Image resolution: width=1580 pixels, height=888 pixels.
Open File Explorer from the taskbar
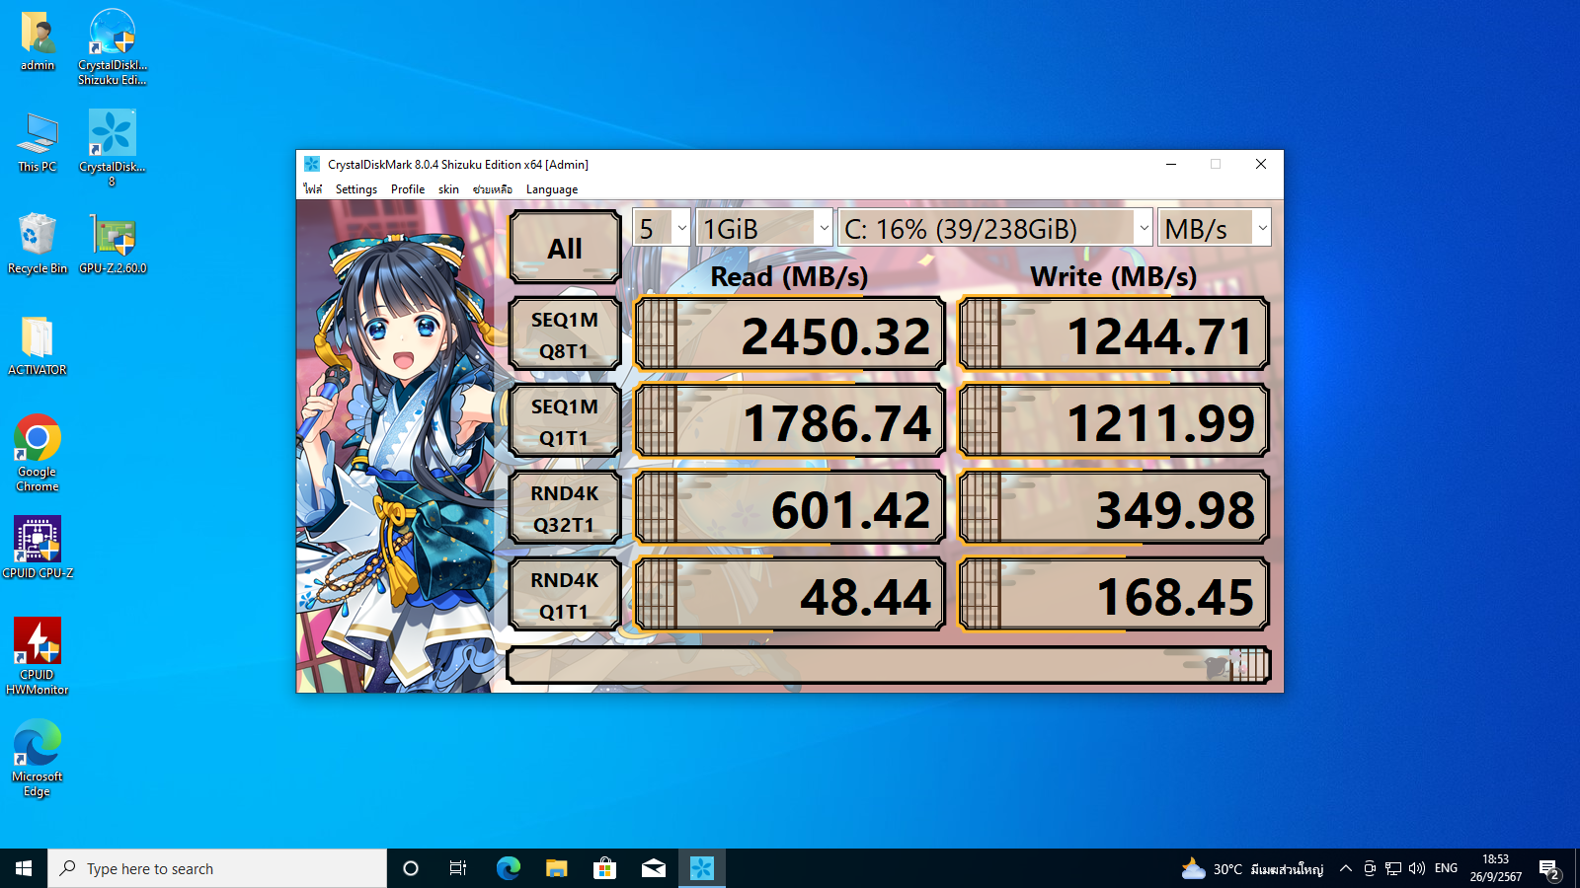tap(556, 868)
